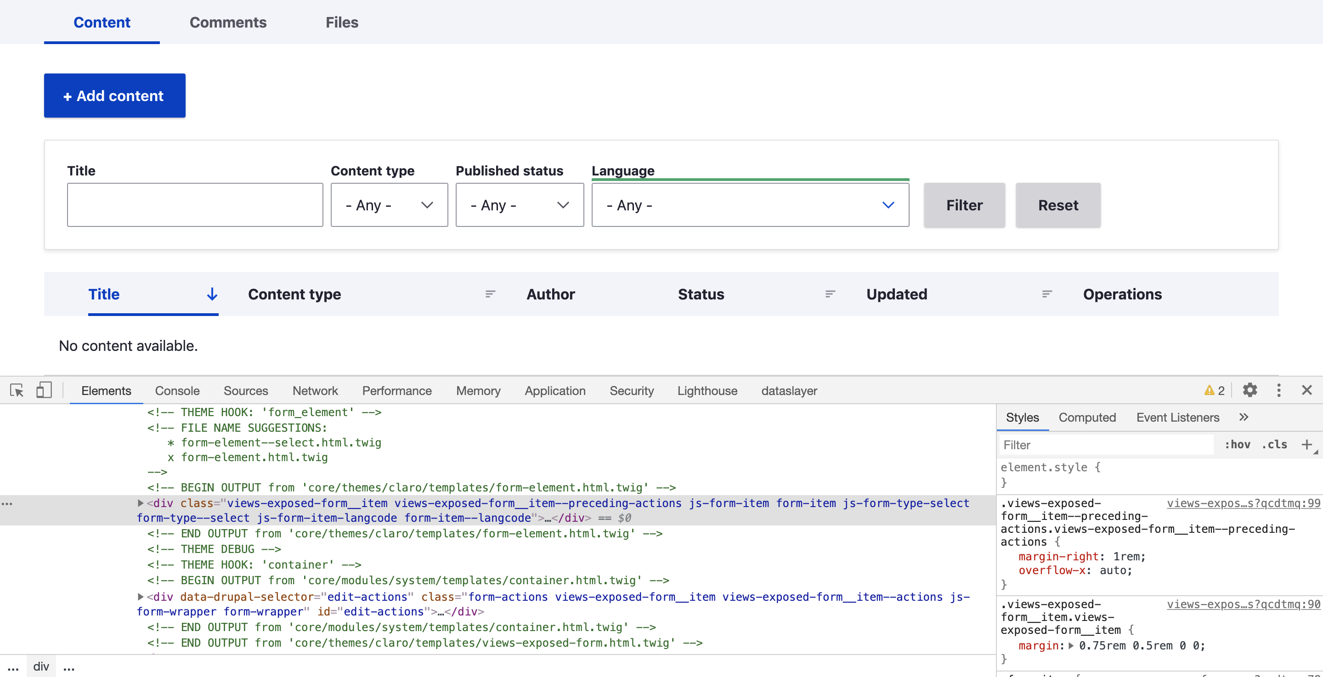Open the Network tab in DevTools
Image resolution: width=1323 pixels, height=677 pixels.
coord(315,391)
